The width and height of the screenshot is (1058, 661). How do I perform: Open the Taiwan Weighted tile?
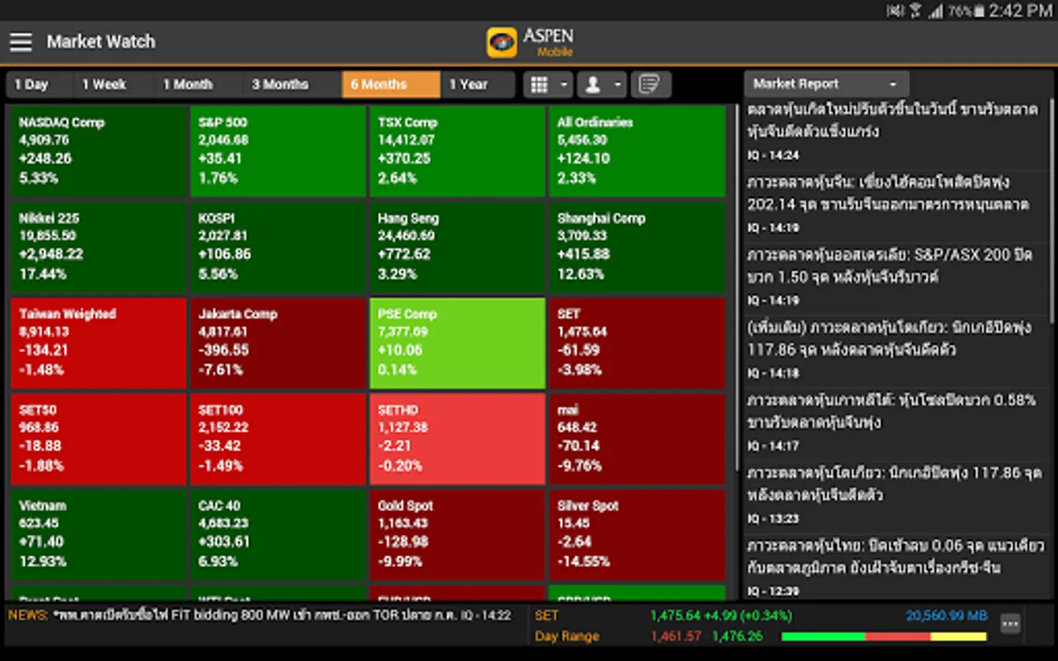pos(98,343)
